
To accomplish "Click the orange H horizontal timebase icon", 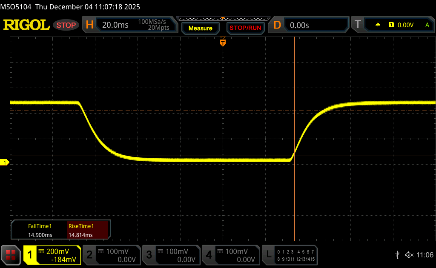I will [89, 25].
